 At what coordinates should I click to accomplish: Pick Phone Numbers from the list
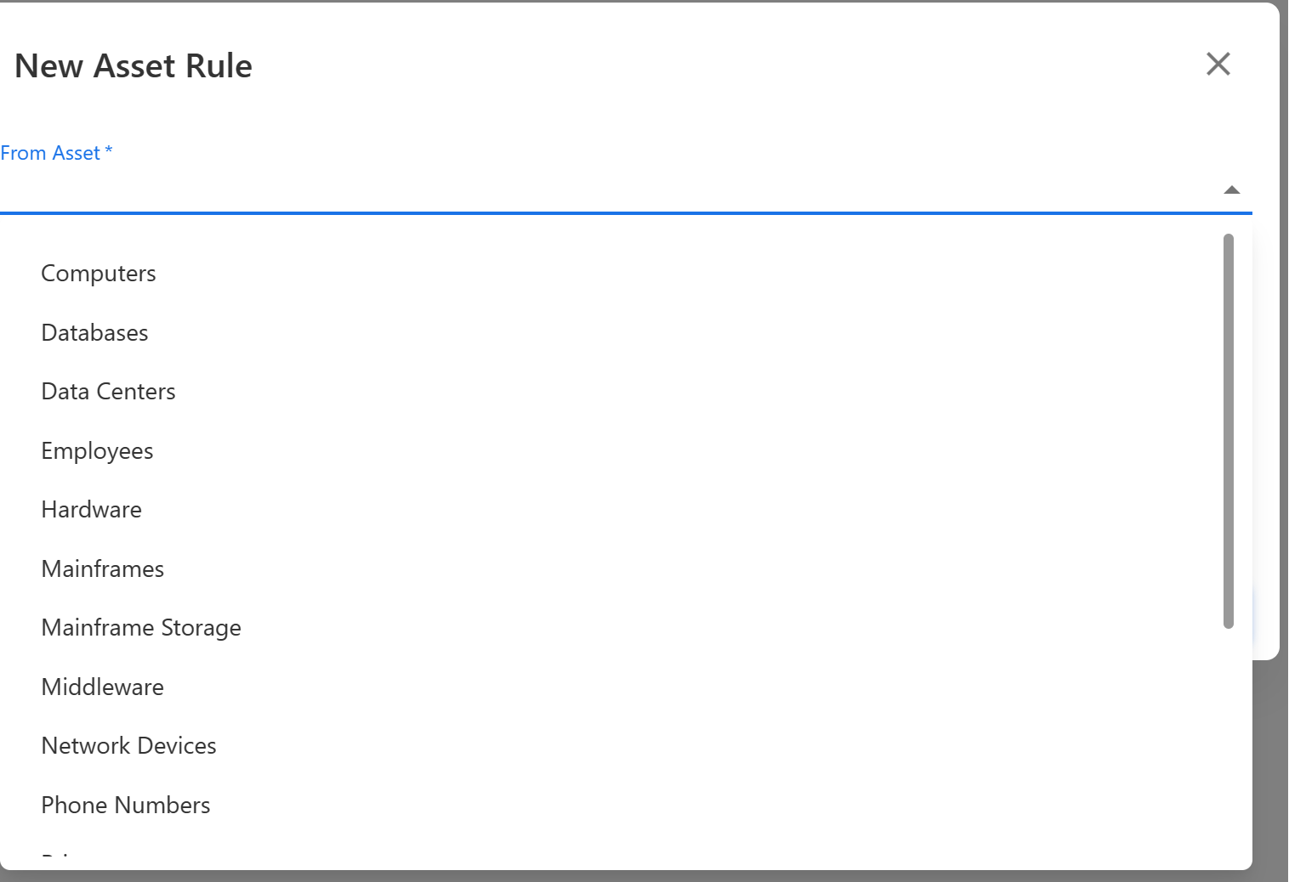(125, 806)
